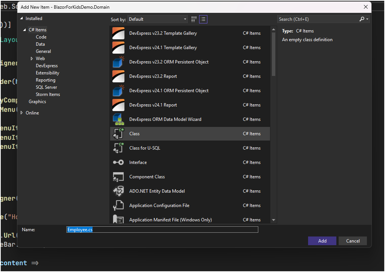Select the General category
This screenshot has width=385, height=272.
(x=43, y=51)
